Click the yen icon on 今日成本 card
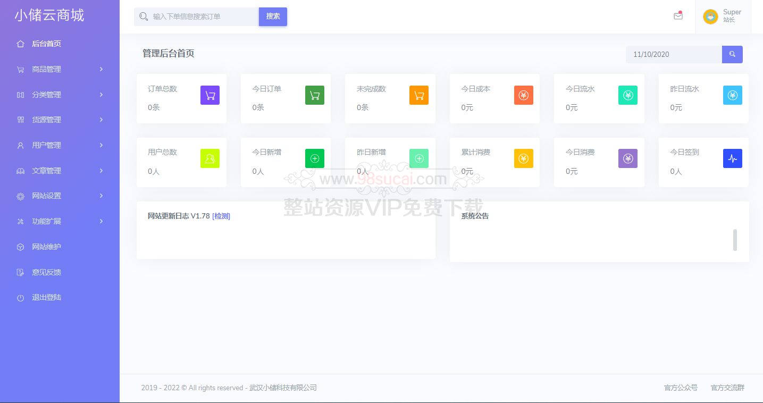The height and width of the screenshot is (403, 763). 524,95
